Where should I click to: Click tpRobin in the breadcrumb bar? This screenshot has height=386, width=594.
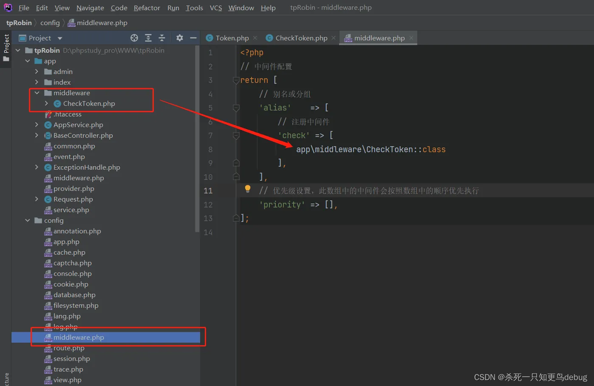19,23
